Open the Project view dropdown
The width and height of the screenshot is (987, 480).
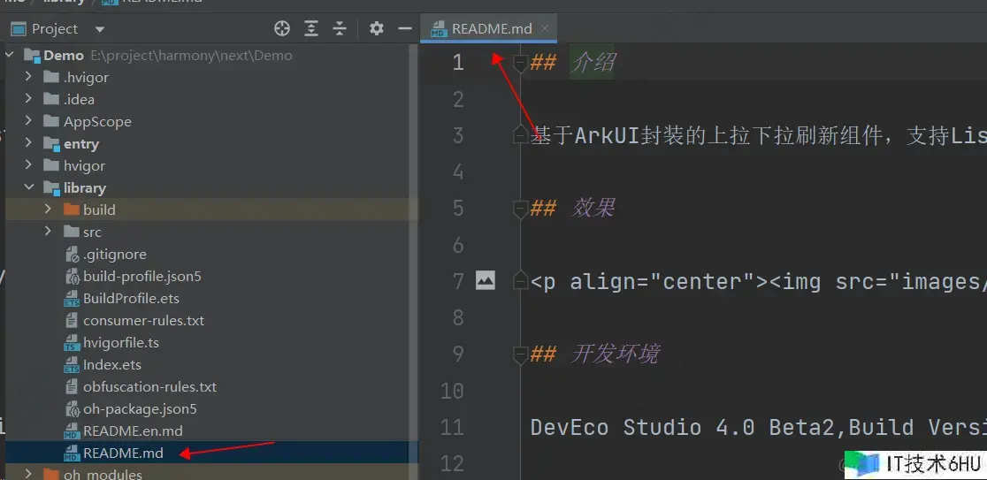pyautogui.click(x=99, y=29)
